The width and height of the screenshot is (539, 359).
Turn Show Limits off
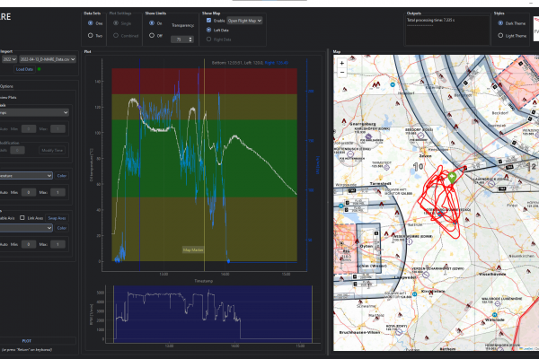pos(150,35)
